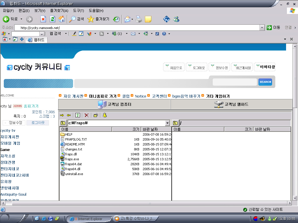Click the 크기 column header in local pane
Screen dimensions: 298x223
pos(126,129)
